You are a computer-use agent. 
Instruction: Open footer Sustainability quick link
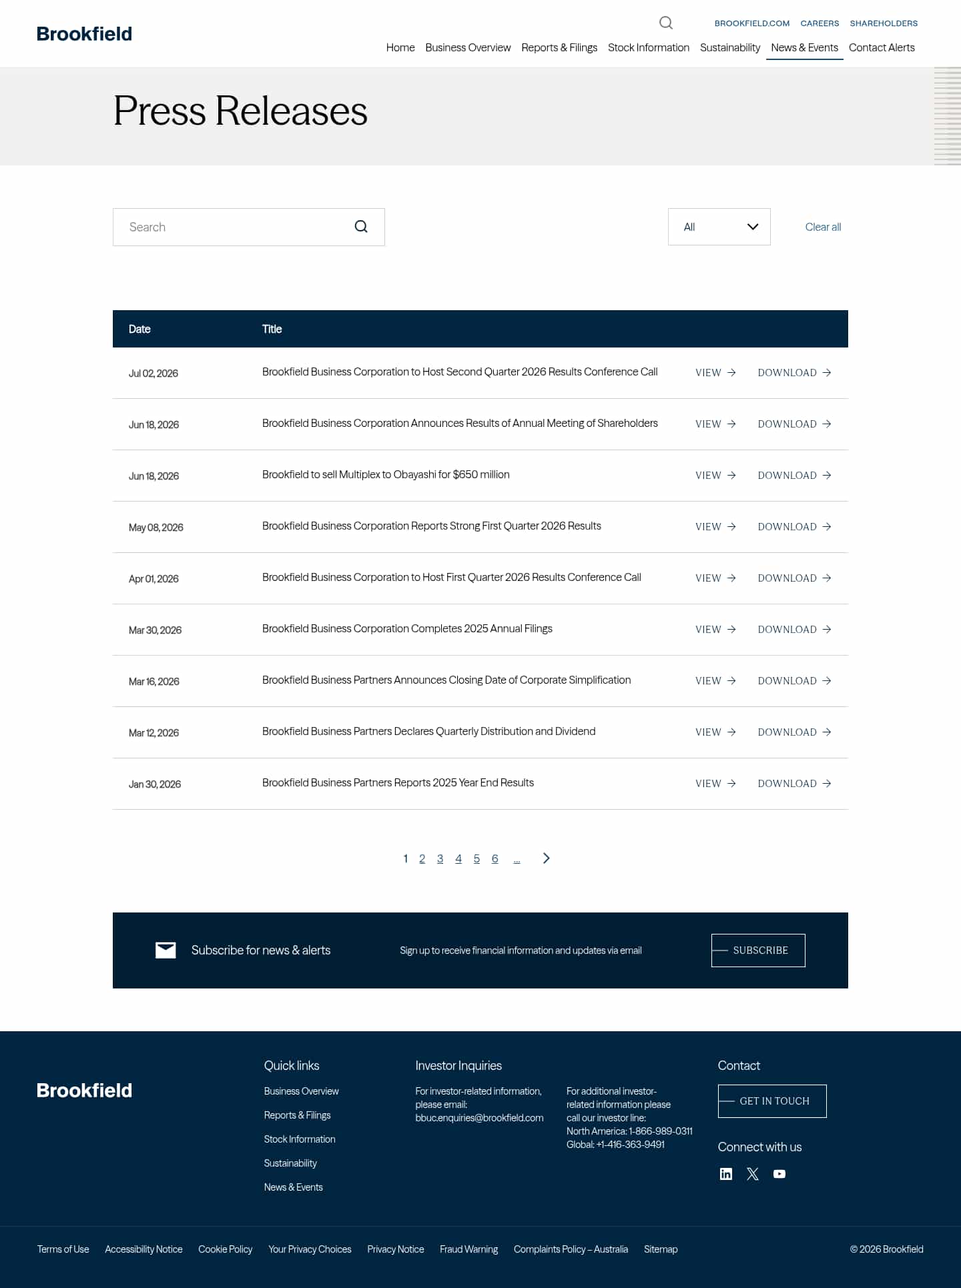point(290,1163)
